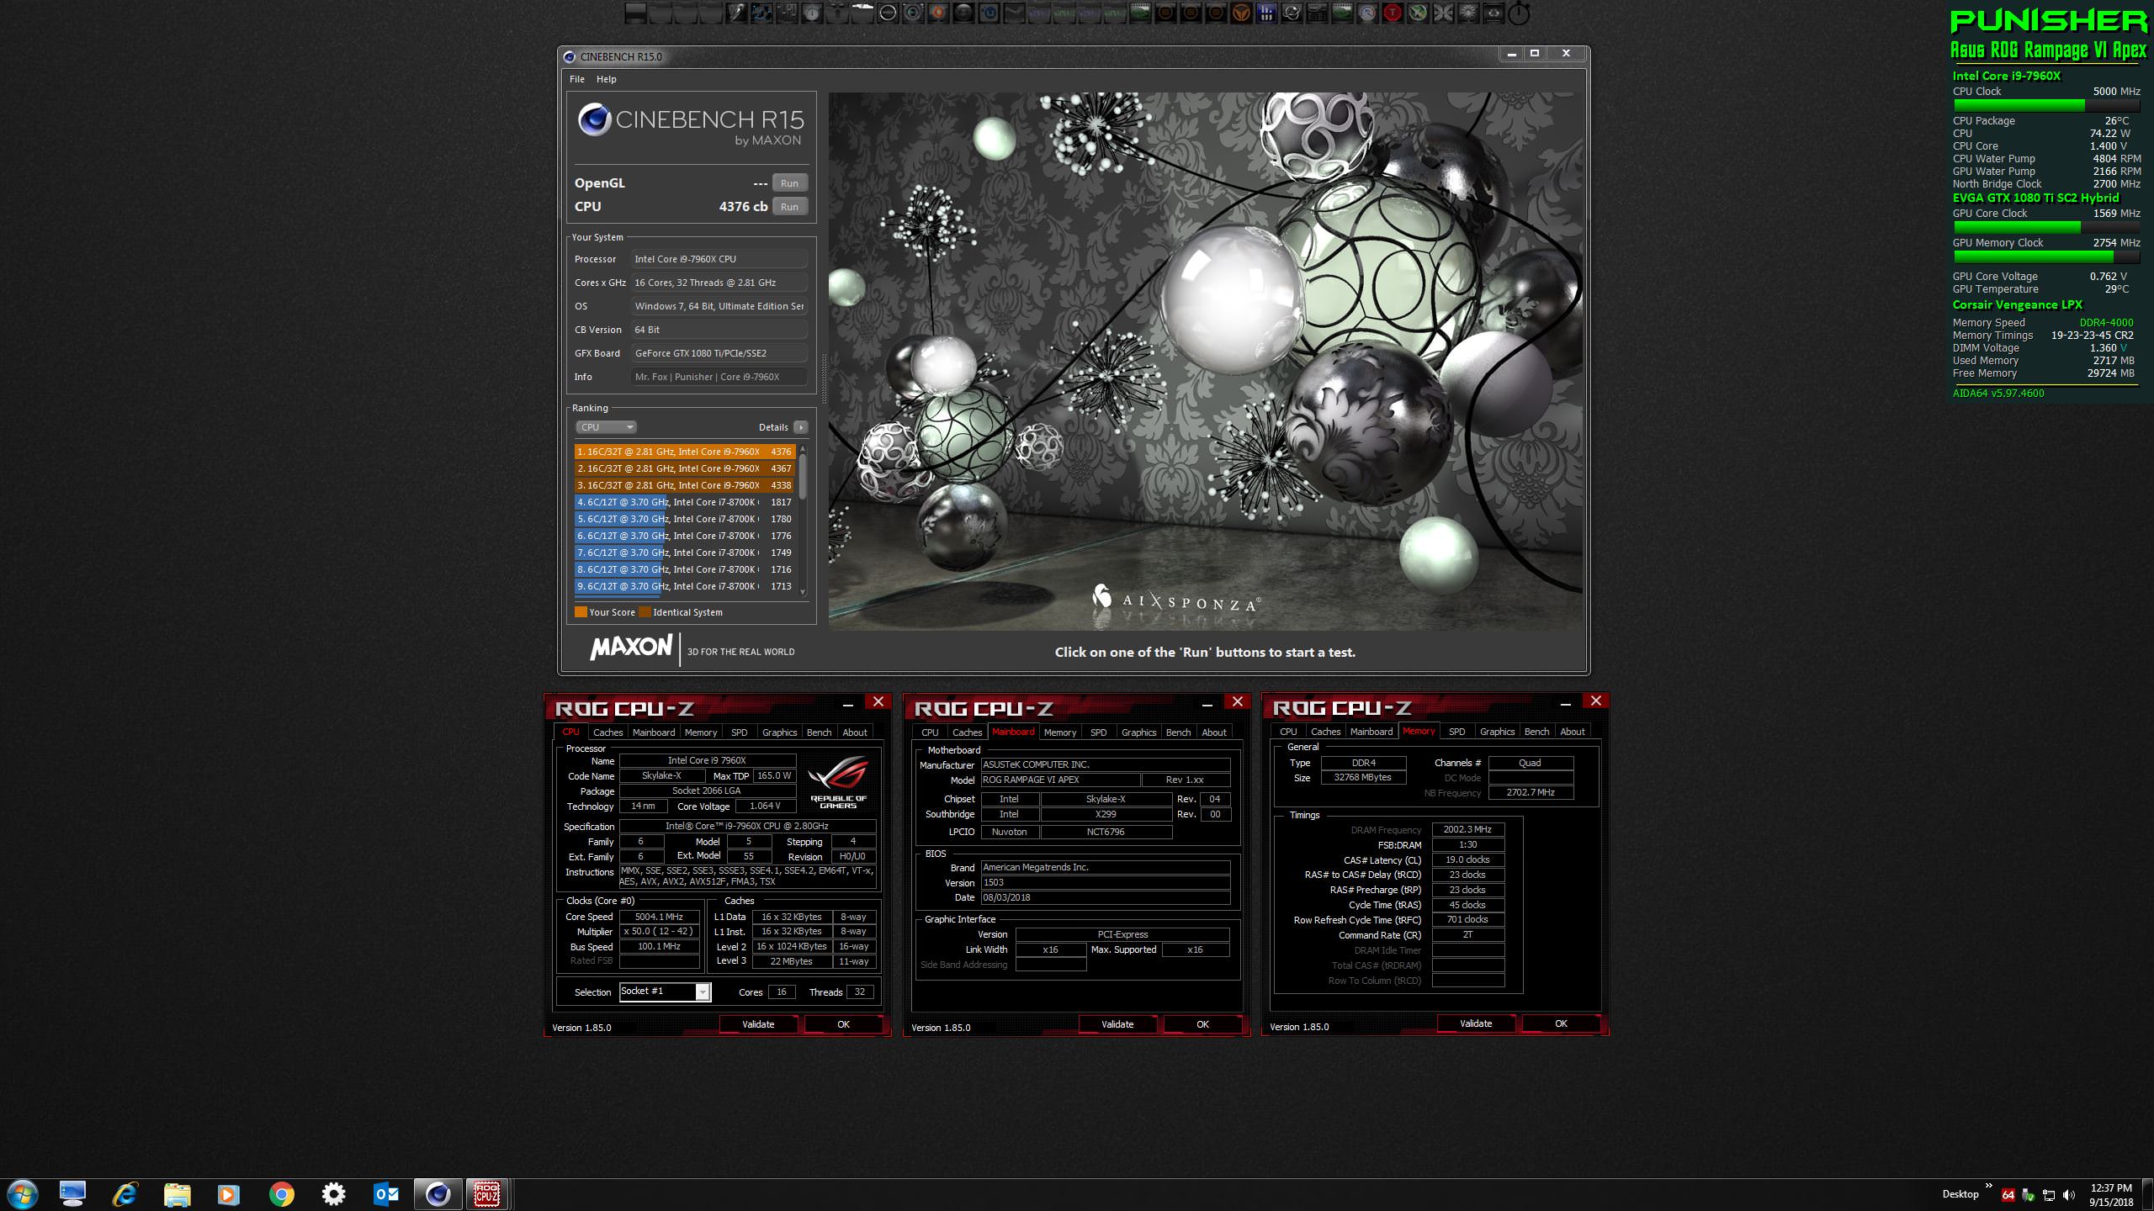Image resolution: width=2154 pixels, height=1211 pixels.
Task: Open CPU tab in motherboard CPU-Z window
Action: pos(930,732)
